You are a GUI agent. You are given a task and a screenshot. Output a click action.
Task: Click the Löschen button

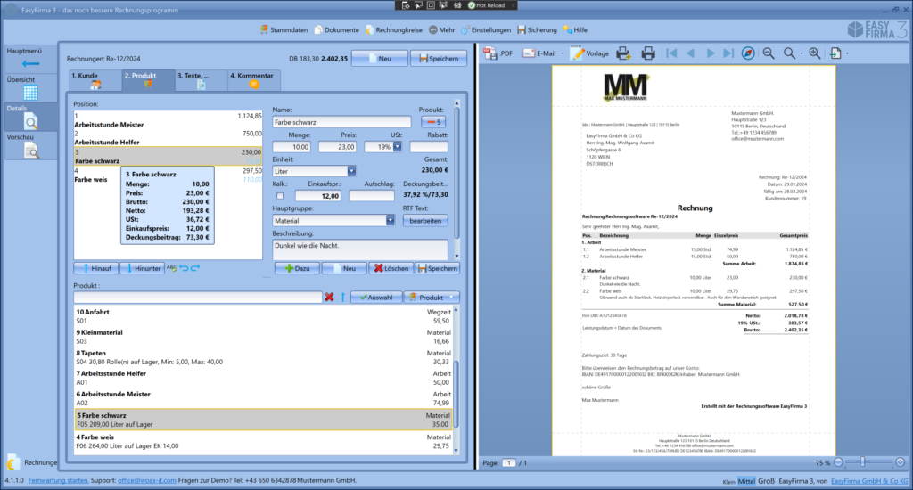point(389,268)
